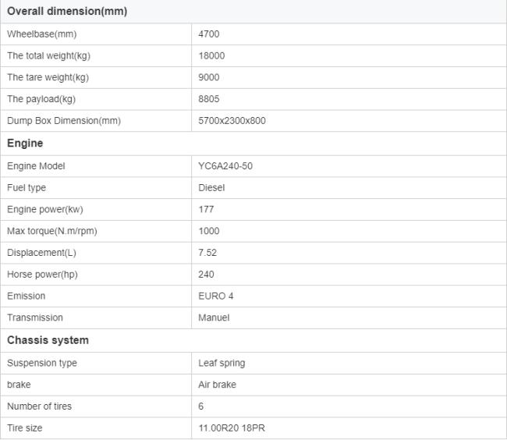The height and width of the screenshot is (440, 507).
Task: Click the Engine section header
Action: pos(25,144)
